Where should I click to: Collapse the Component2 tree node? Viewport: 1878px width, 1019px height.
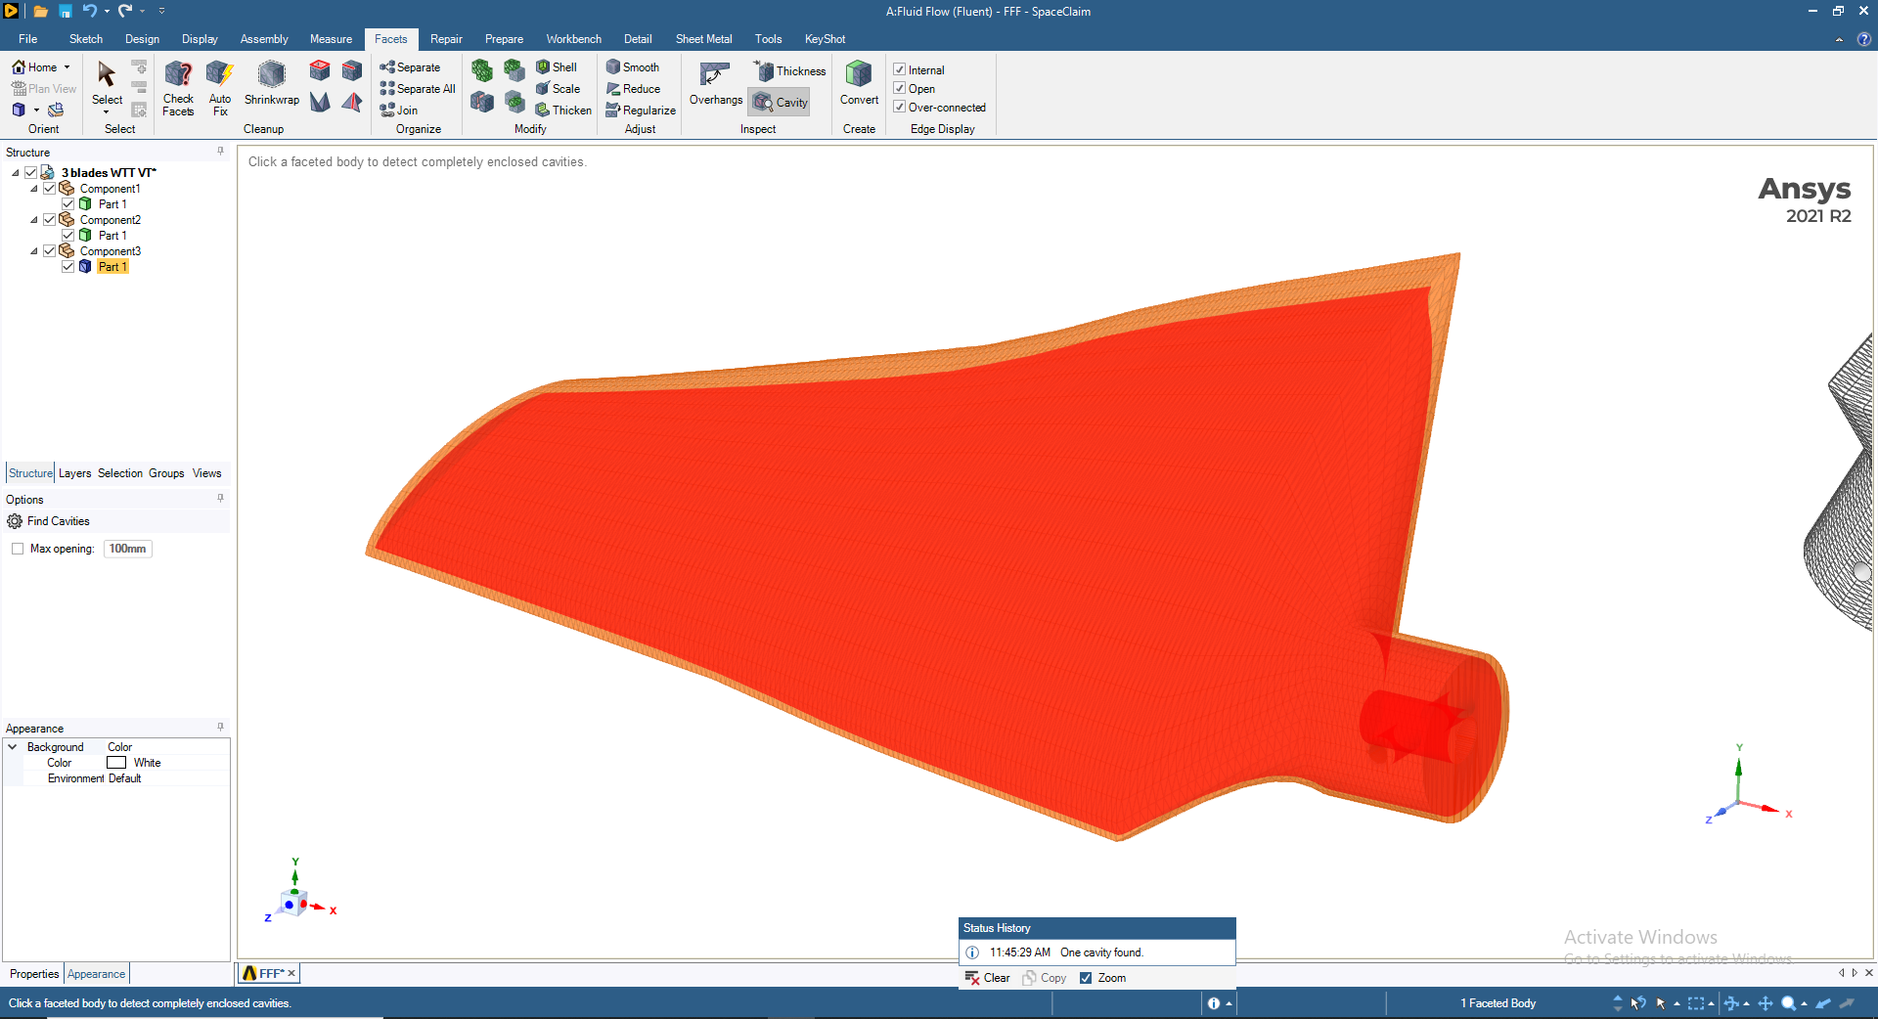tap(34, 220)
